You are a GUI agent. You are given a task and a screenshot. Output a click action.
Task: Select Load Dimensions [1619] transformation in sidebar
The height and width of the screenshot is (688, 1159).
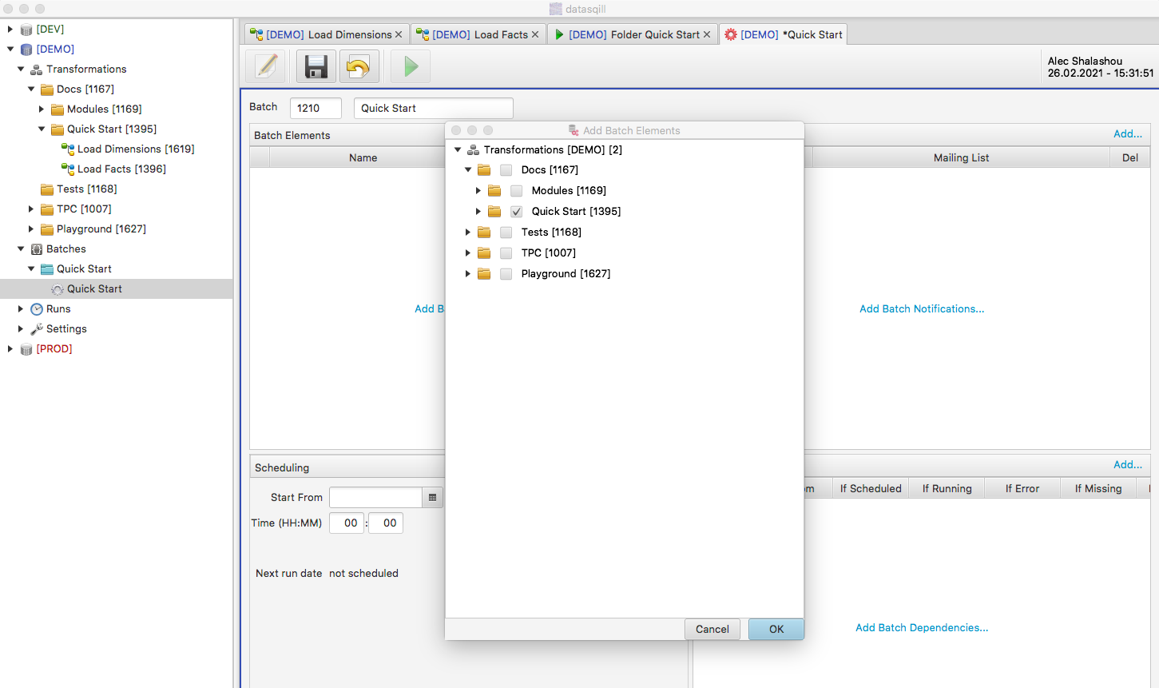[135, 149]
